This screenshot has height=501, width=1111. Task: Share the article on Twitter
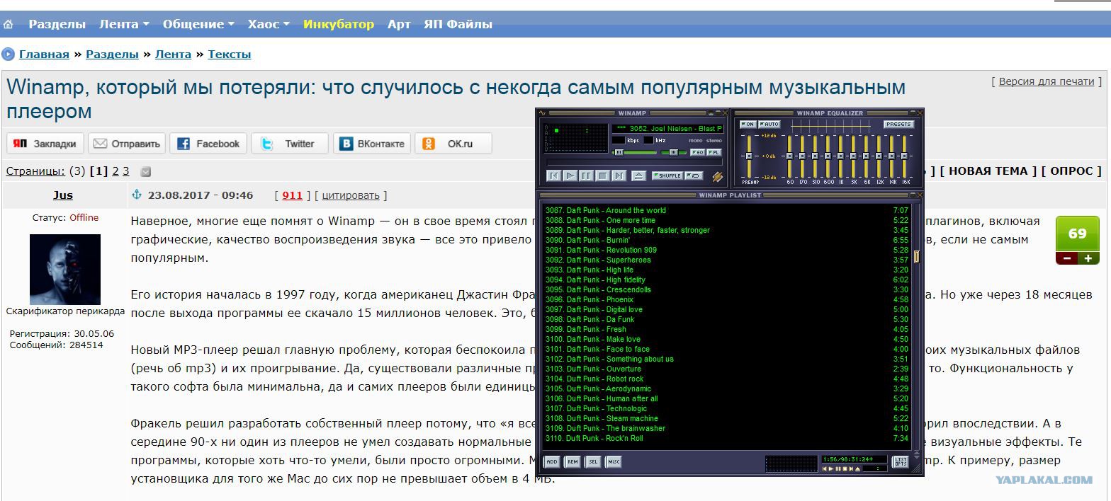click(290, 144)
